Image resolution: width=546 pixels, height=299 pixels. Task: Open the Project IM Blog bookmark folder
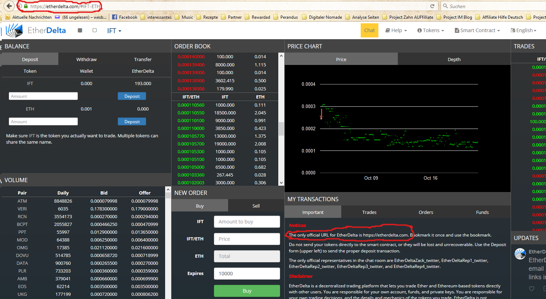pos(454,17)
